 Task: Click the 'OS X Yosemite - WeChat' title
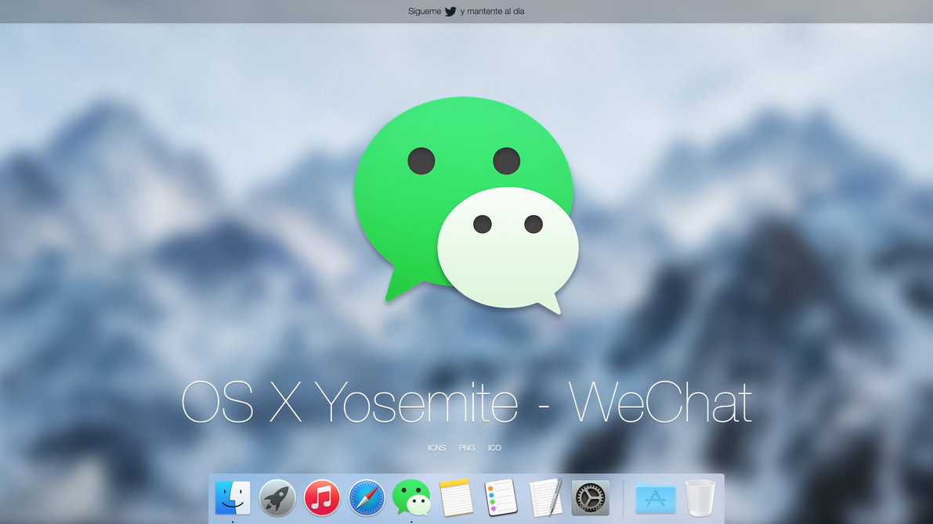(x=467, y=403)
